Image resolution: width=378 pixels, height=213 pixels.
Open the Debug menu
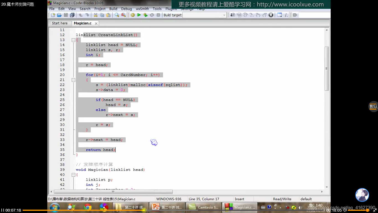[126, 9]
